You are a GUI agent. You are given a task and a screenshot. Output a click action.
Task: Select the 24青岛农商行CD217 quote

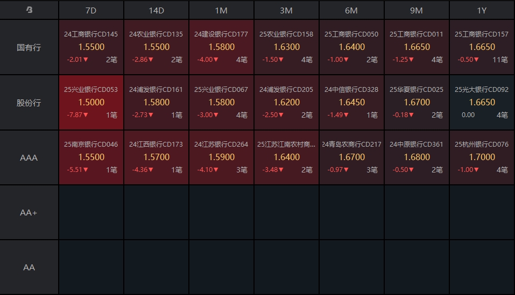point(351,157)
